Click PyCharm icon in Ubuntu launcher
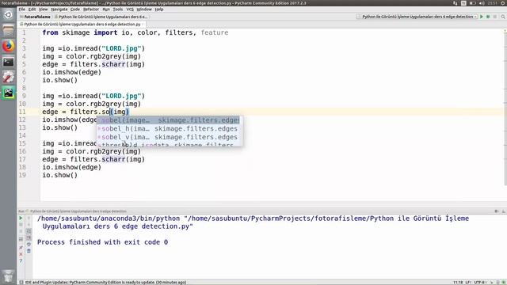Viewport: 507px width, 285px height. (9, 93)
